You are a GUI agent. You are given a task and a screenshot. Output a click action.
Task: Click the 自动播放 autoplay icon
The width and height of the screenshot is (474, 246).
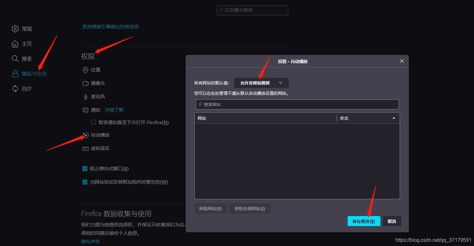tap(85, 135)
